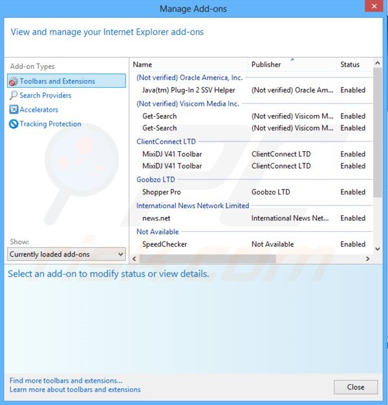This screenshot has width=388, height=405.
Task: Click the horizontal scrollbar thumb
Action: (208, 258)
